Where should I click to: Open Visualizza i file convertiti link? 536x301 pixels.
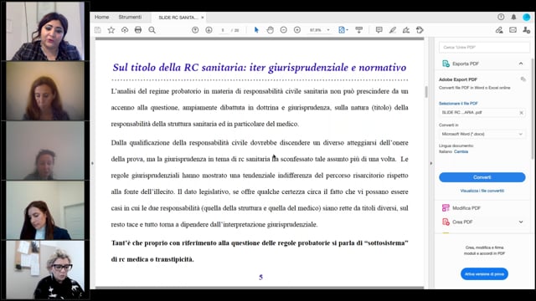pos(482,191)
